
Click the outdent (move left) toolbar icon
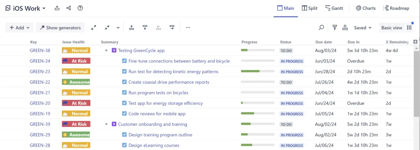pos(158,28)
